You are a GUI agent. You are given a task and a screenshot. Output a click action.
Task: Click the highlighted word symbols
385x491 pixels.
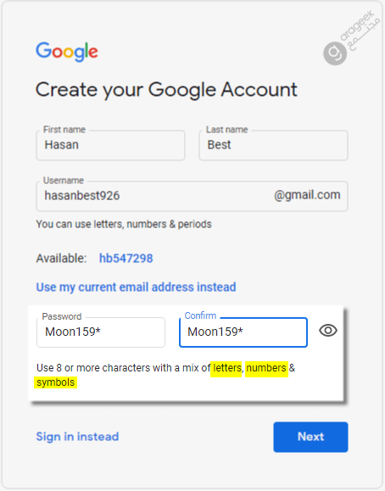click(x=55, y=382)
